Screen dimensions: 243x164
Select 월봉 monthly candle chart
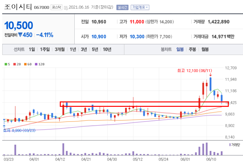click(205, 49)
